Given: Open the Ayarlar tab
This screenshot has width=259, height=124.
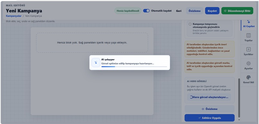Looking at the screenshot, I should pos(249,66).
